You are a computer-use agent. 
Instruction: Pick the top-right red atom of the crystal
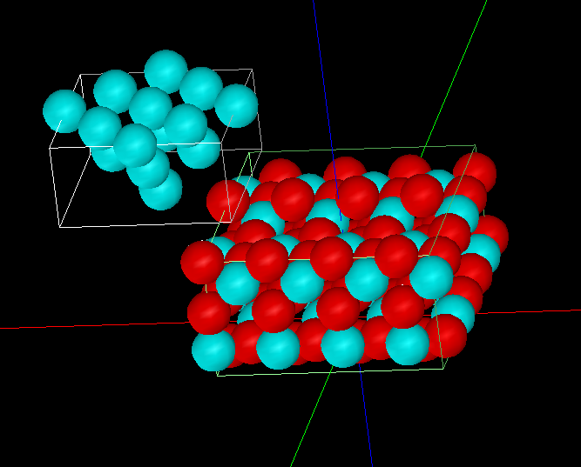[475, 173]
